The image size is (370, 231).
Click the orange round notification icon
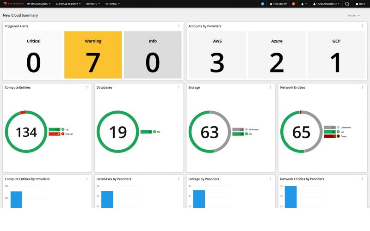coord(294,4)
